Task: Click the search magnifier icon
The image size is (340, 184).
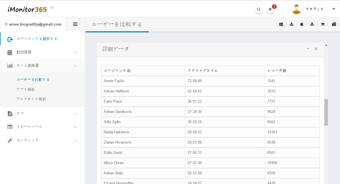Action: (x=258, y=9)
